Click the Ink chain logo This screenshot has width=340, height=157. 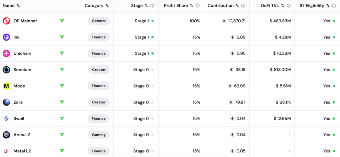6,37
